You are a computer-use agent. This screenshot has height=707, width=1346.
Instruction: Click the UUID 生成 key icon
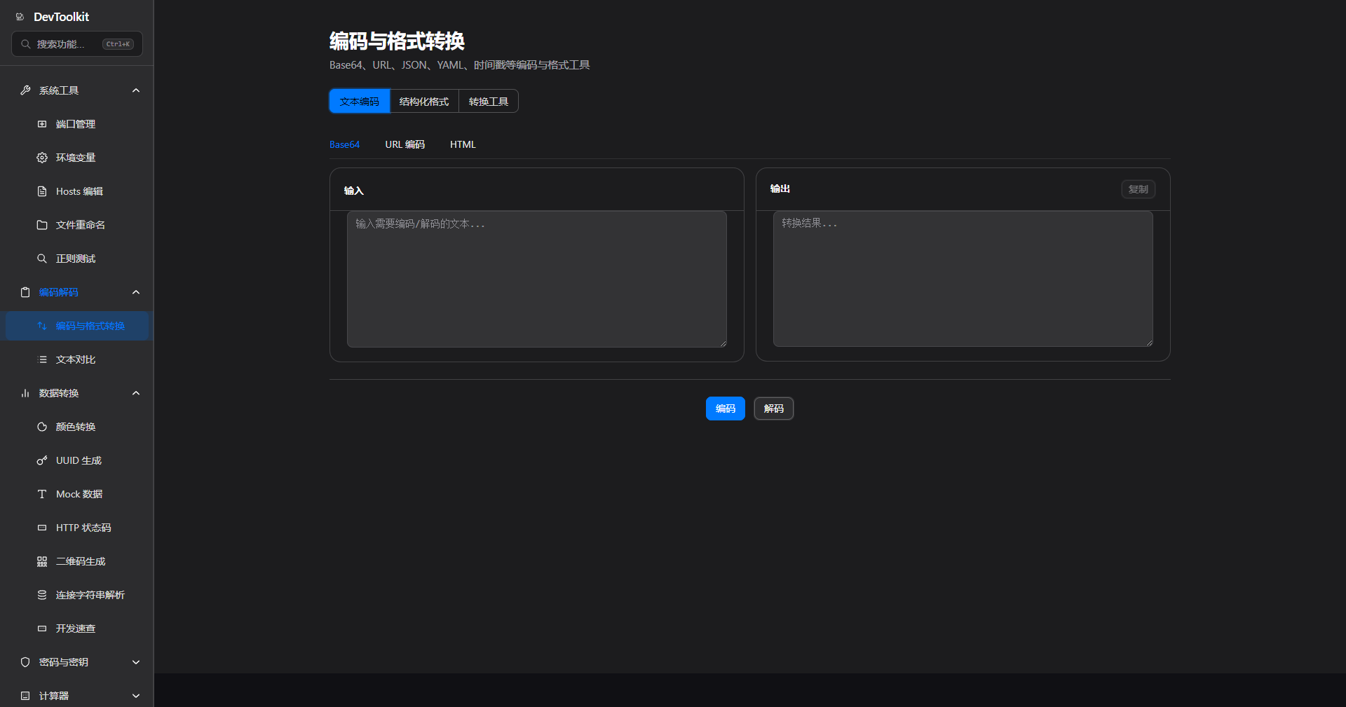click(42, 460)
